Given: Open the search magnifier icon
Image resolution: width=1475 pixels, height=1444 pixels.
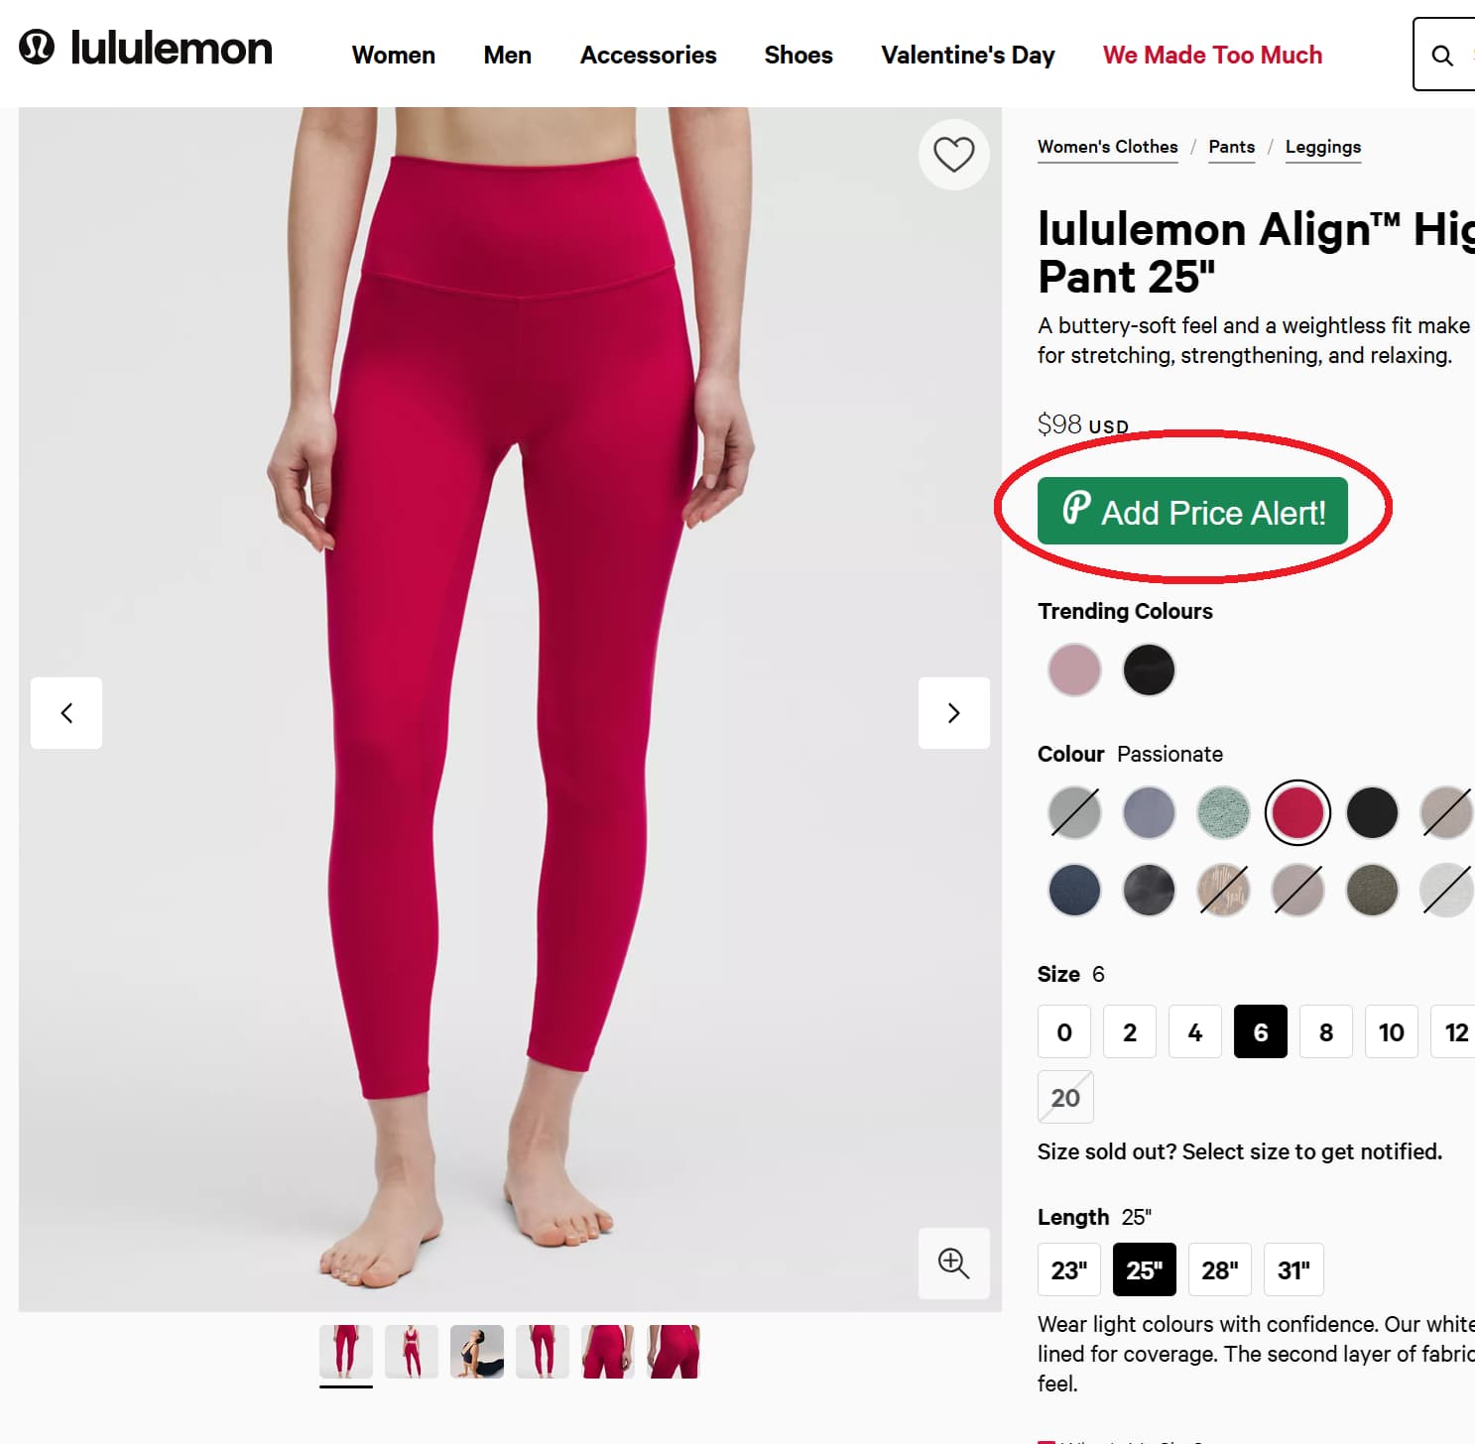Looking at the screenshot, I should tap(1441, 56).
